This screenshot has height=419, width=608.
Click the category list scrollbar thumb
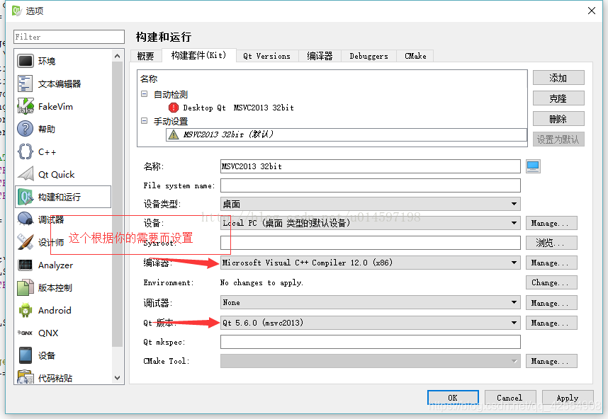118,204
